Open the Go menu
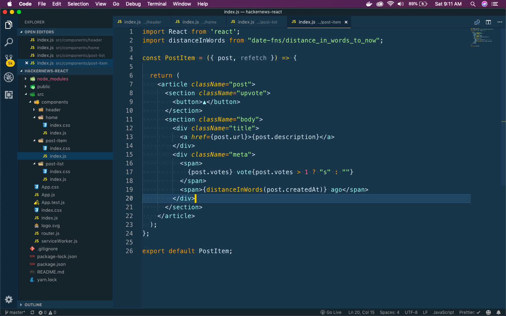 coord(116,4)
